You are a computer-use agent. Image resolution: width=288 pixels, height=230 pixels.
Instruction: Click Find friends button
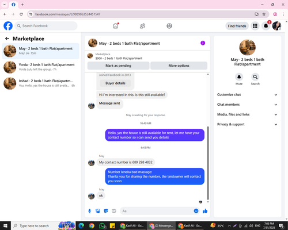pyautogui.click(x=237, y=26)
